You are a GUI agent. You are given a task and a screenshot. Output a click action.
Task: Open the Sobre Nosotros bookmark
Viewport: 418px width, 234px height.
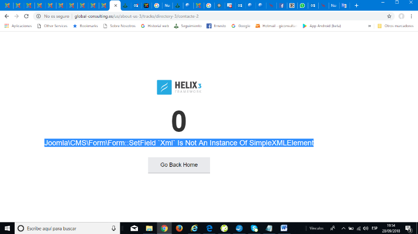tap(120, 26)
